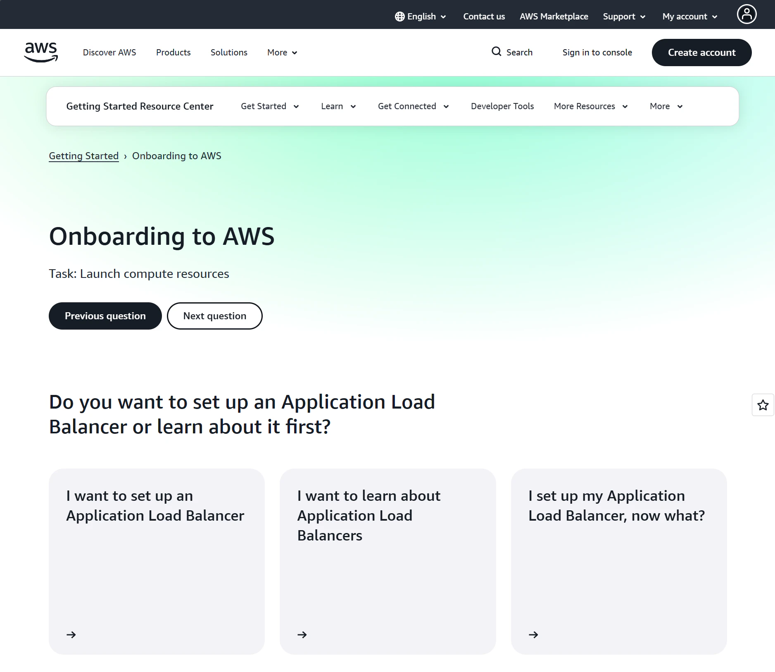The height and width of the screenshot is (672, 775).
Task: Open the user profile avatar icon
Action: (x=746, y=14)
